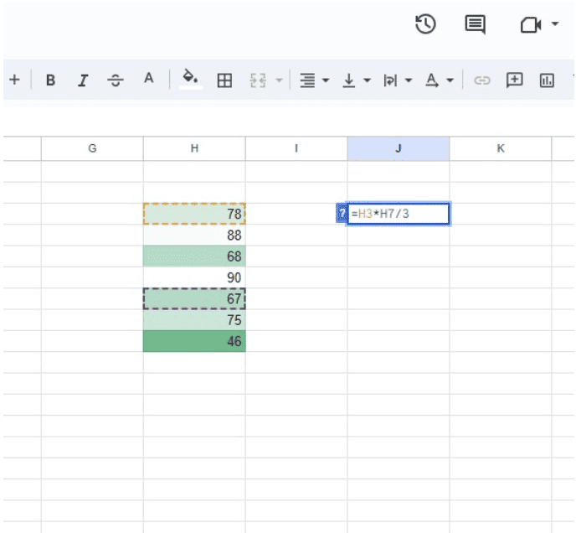The width and height of the screenshot is (576, 533).
Task: Click the cell containing 46
Action: pos(194,341)
